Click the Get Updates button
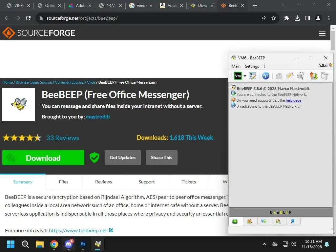 pyautogui.click(x=123, y=157)
